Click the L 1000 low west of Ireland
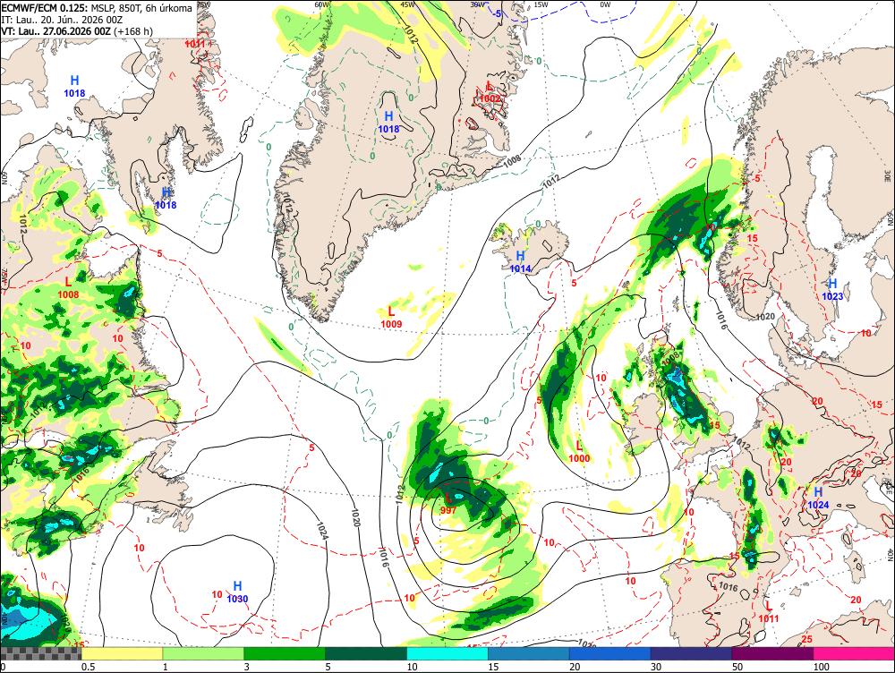The image size is (895, 673). pyautogui.click(x=579, y=452)
